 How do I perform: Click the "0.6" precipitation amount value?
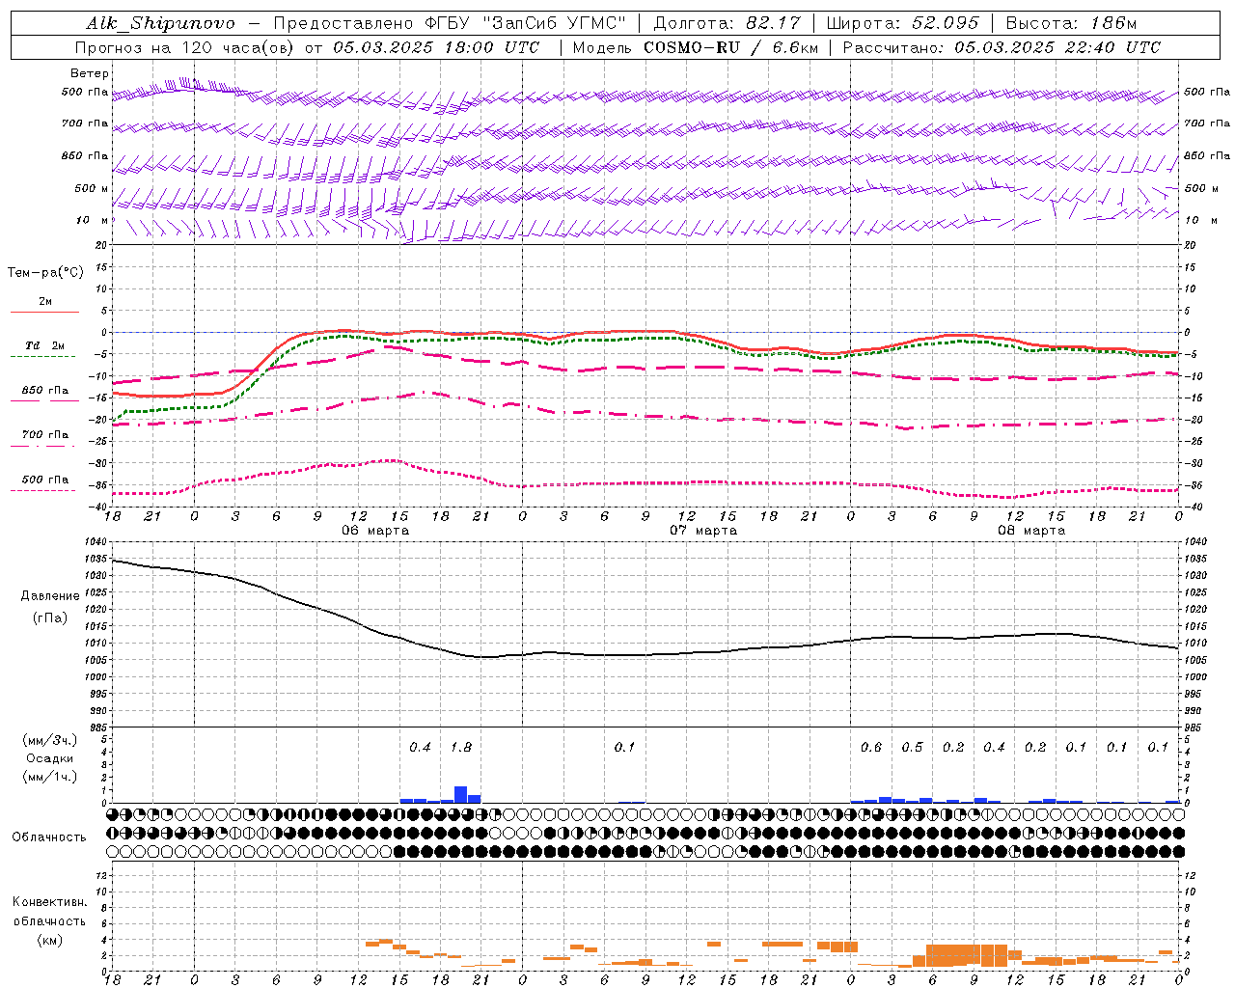coord(871,747)
